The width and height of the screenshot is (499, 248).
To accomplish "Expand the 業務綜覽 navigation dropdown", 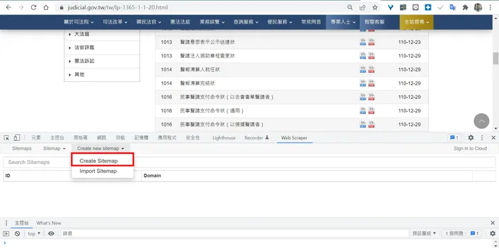I will [x=212, y=22].
